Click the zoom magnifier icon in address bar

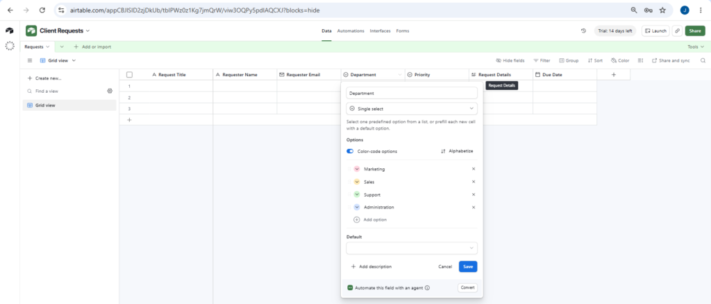pos(634,10)
